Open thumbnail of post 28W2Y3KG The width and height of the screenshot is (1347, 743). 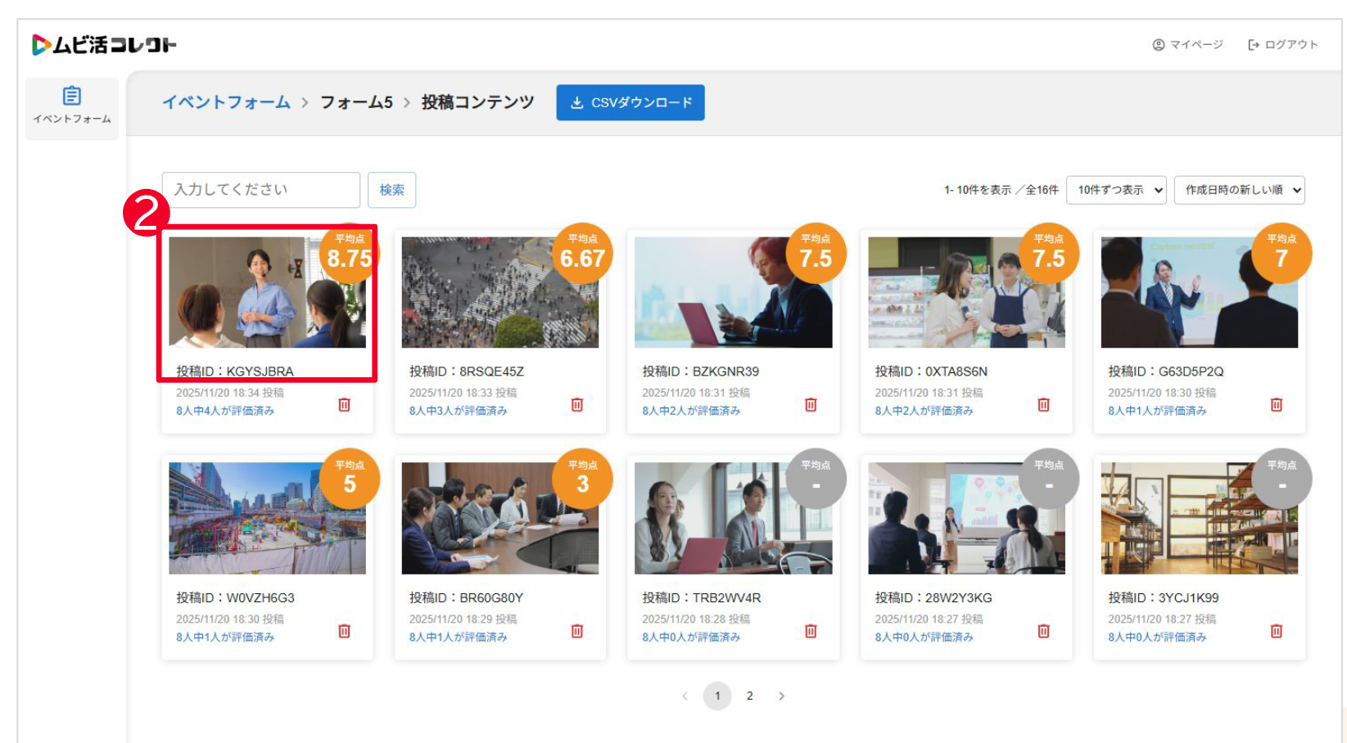pos(966,519)
